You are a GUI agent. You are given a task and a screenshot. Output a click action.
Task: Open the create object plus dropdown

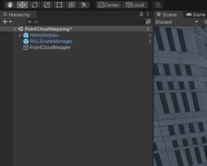7,22
